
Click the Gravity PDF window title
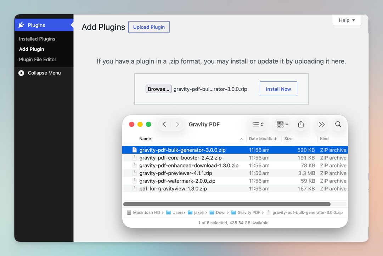pos(204,125)
